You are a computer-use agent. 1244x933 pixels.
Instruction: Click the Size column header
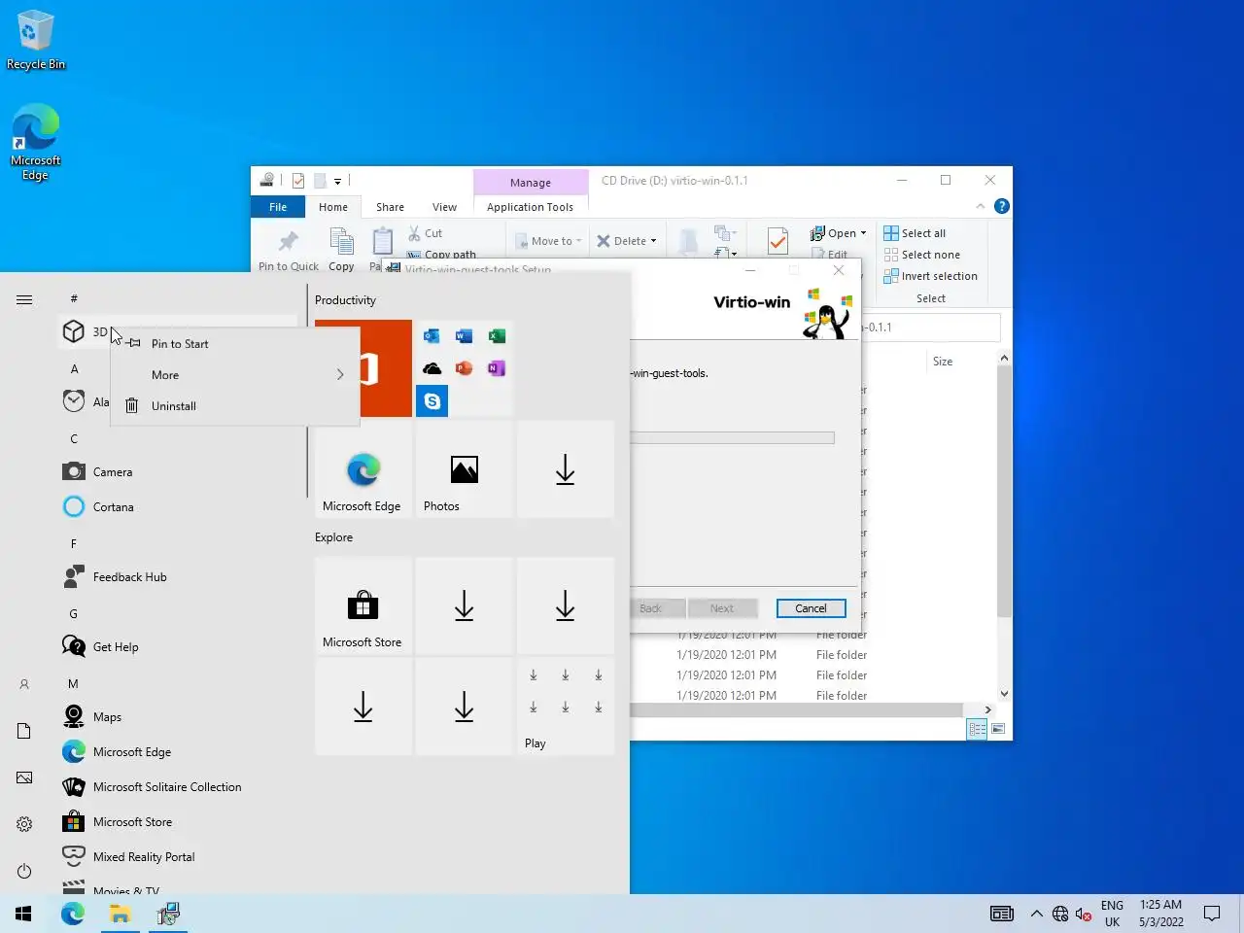tap(943, 362)
